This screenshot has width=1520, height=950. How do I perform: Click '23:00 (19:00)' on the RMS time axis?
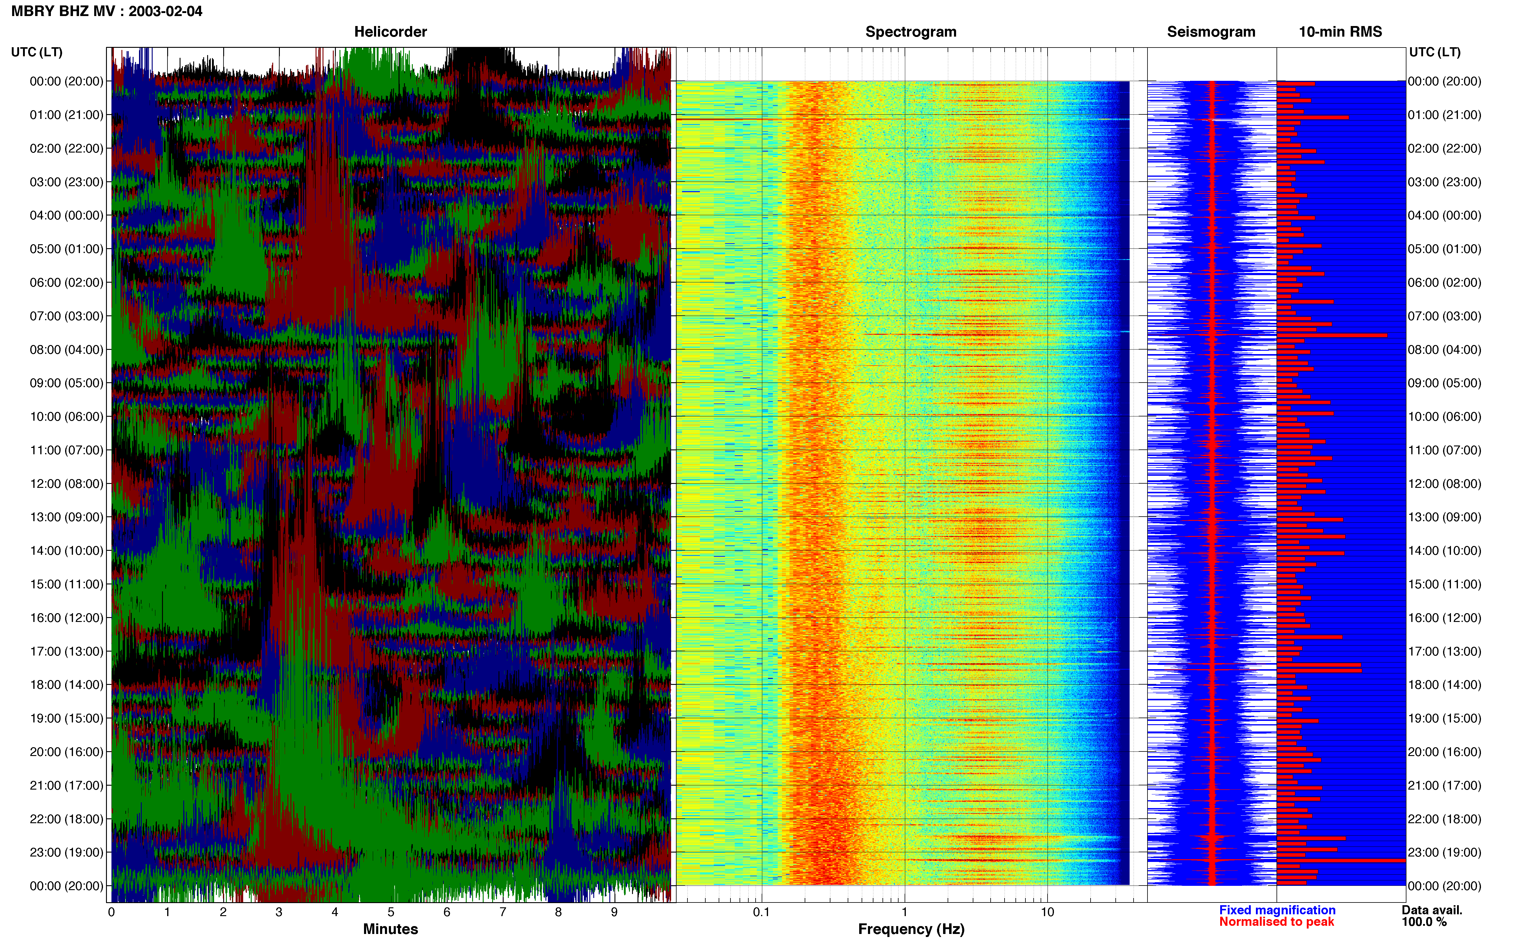[1445, 853]
